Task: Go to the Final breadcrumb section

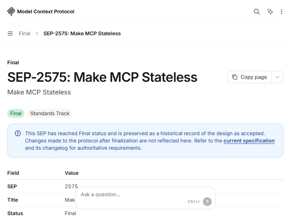Action: pos(24,33)
